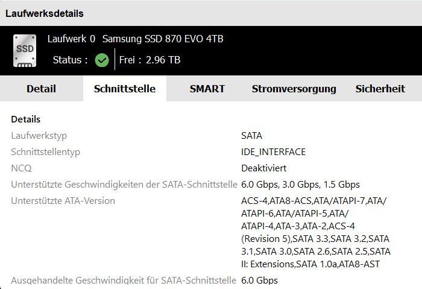Click the Unterstützte ATA-Version label

(x=63, y=201)
